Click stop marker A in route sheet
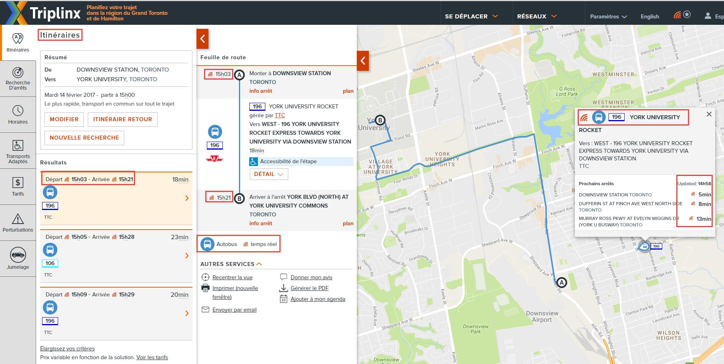 (239, 75)
